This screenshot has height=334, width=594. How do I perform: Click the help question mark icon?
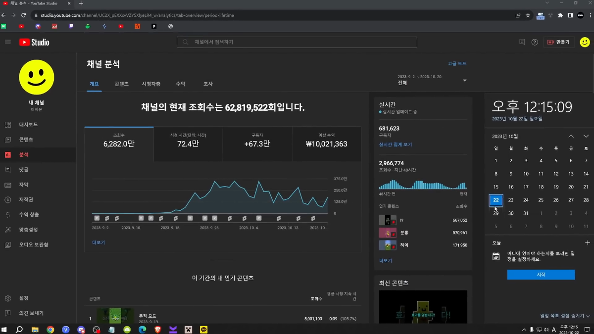pyautogui.click(x=535, y=42)
